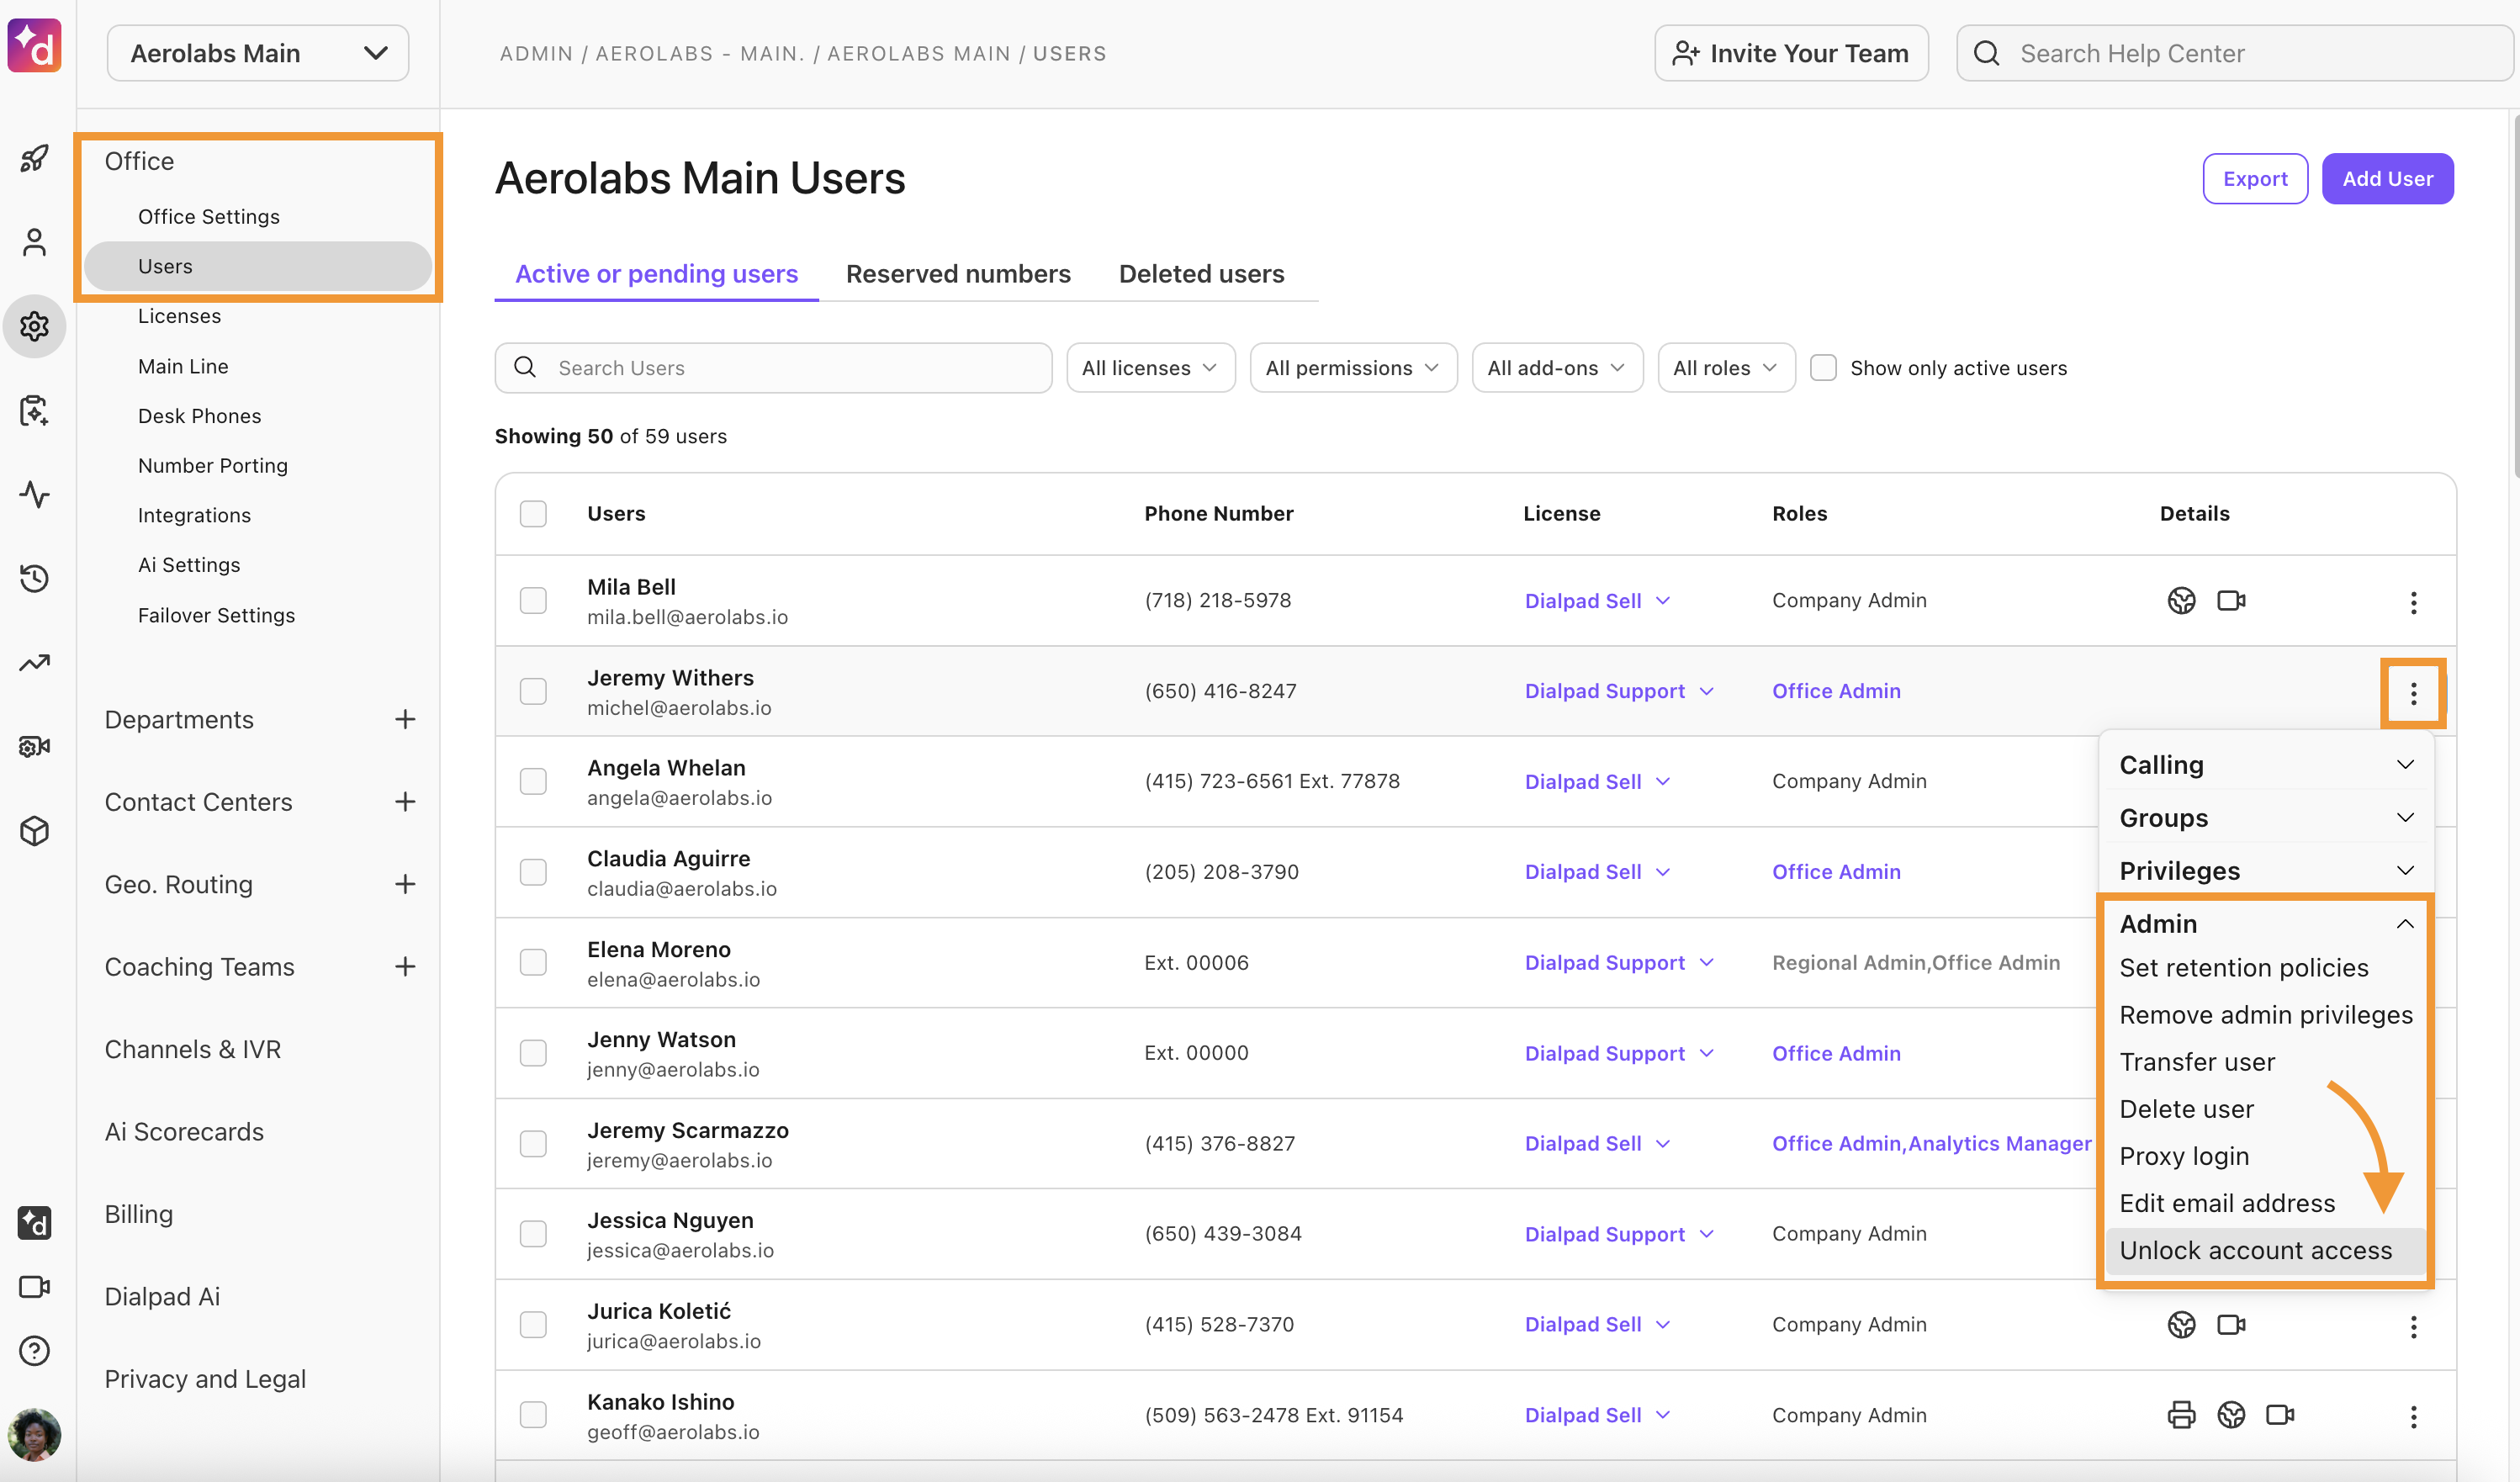
Task: Open the rocket launch sidebar icon
Action: tap(34, 158)
